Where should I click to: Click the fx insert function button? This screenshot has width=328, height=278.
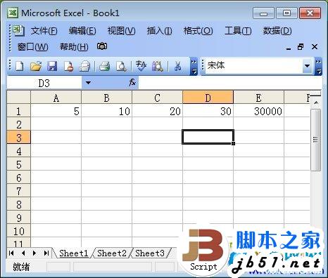click(x=132, y=83)
